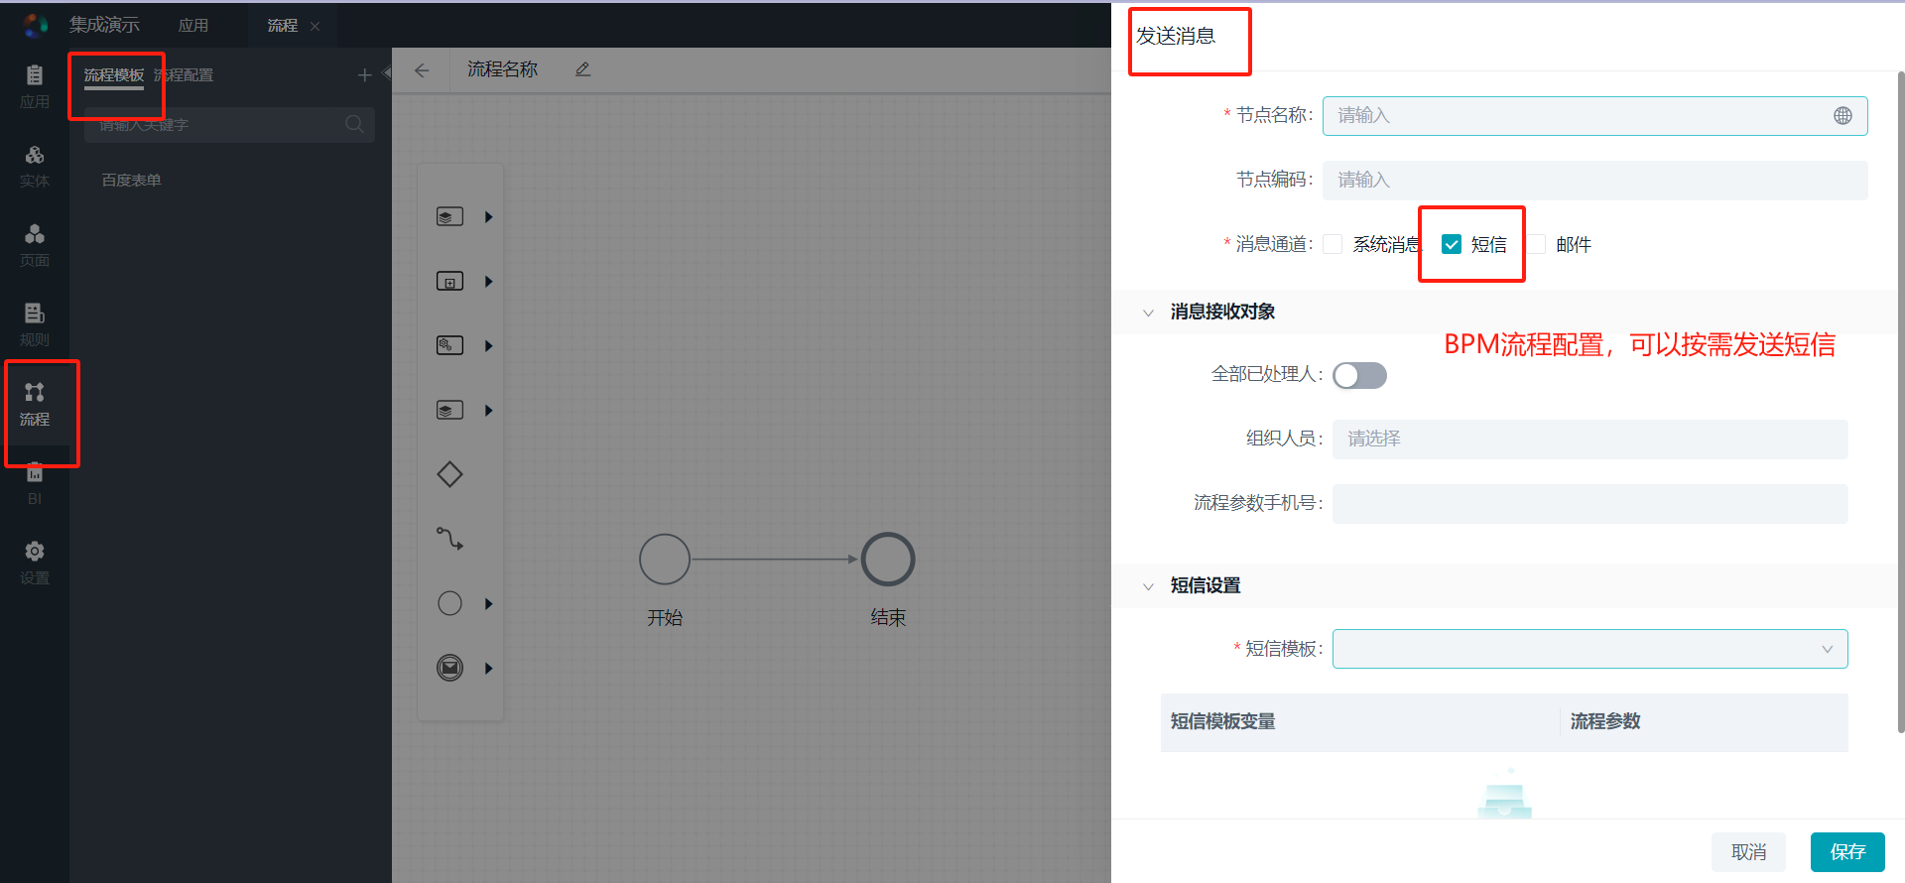1905x883 pixels.
Task: Click the 取消 cancel button
Action: (1748, 852)
